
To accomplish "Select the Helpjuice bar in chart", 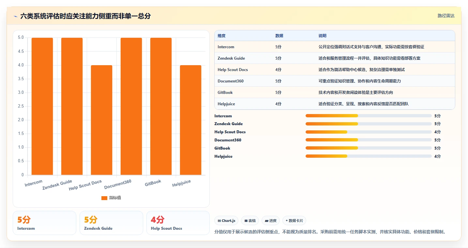I will click(190, 120).
